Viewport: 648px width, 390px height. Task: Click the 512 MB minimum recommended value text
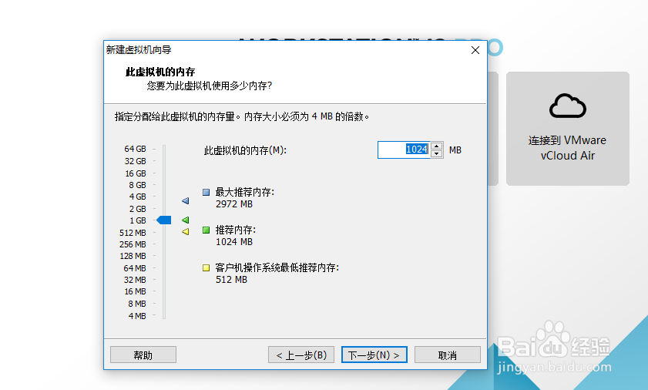(231, 280)
